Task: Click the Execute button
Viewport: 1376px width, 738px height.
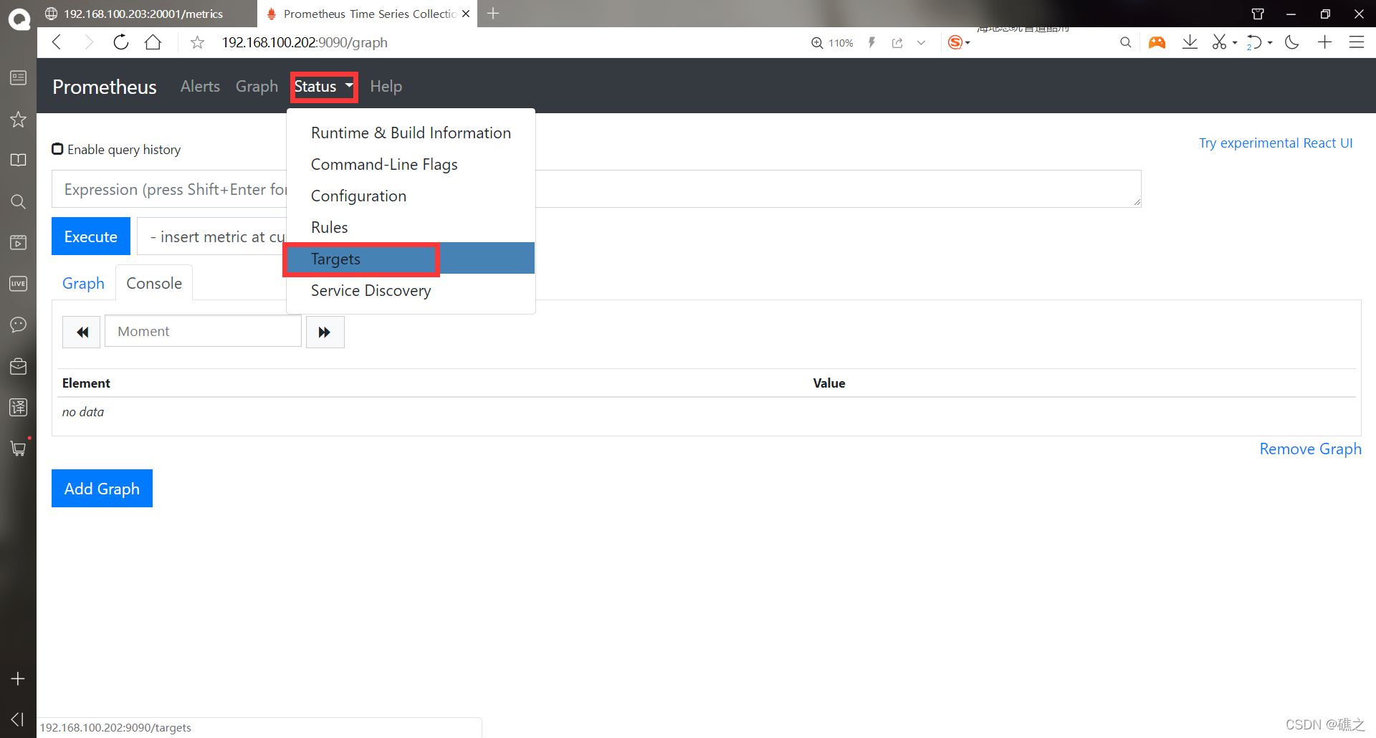Action: pyautogui.click(x=91, y=236)
